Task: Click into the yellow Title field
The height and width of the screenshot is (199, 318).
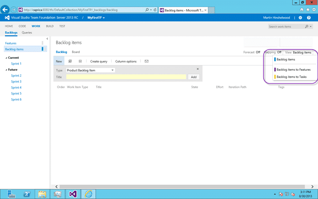Action: pos(126,77)
